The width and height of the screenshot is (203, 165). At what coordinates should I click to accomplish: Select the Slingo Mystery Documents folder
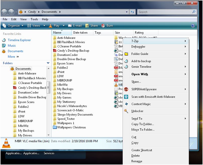click(75, 115)
